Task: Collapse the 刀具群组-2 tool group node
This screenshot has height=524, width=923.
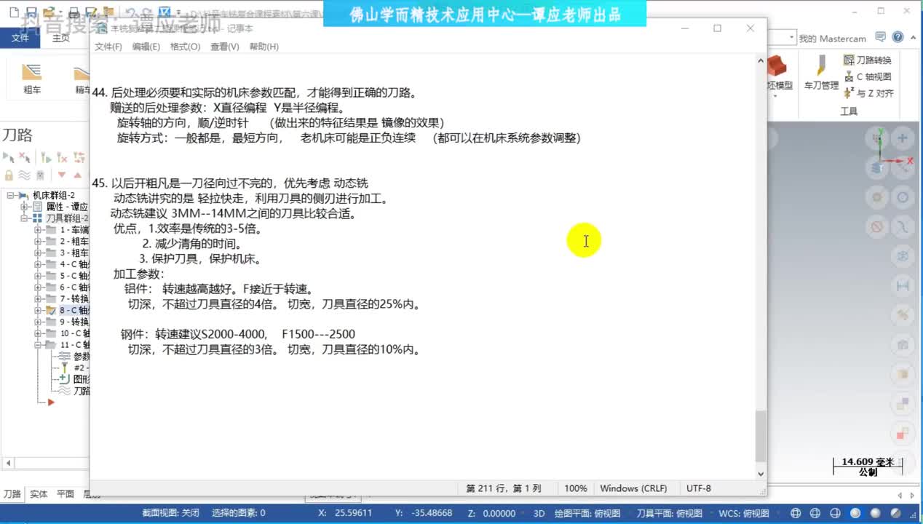Action: pos(25,218)
